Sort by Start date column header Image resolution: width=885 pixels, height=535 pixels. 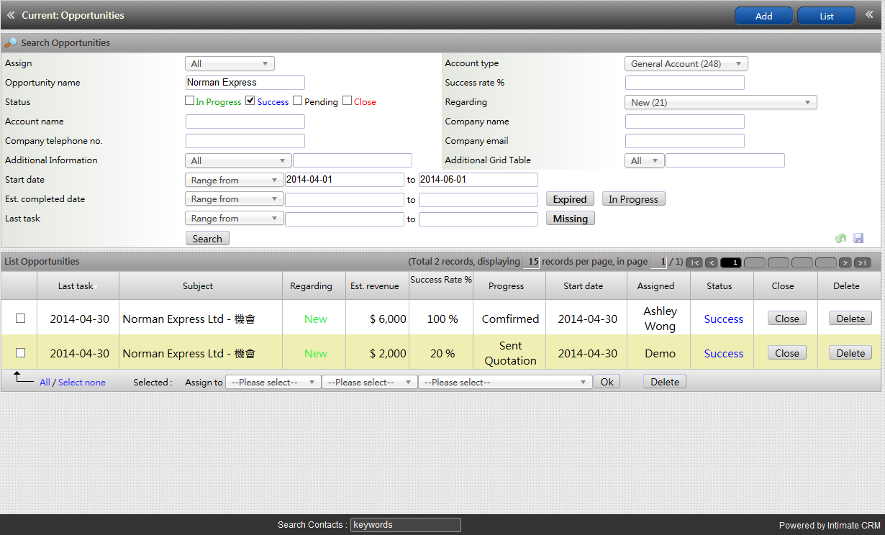click(x=584, y=286)
